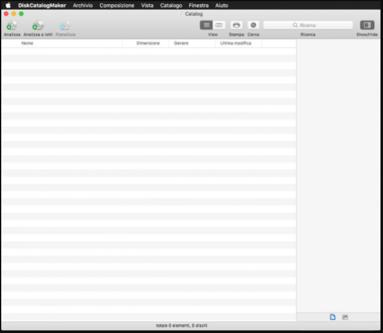Click the magnifier icon in Ricerca field
This screenshot has height=333, width=383.
coord(295,25)
